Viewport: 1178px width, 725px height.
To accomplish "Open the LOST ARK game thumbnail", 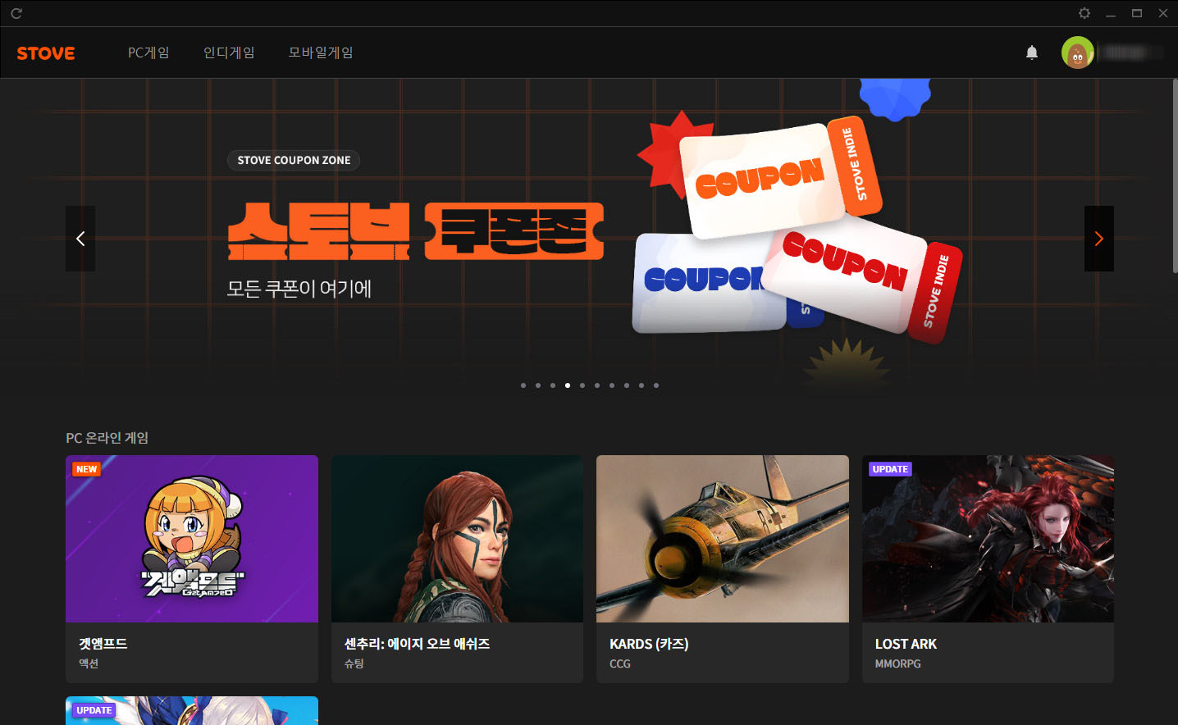I will click(988, 539).
